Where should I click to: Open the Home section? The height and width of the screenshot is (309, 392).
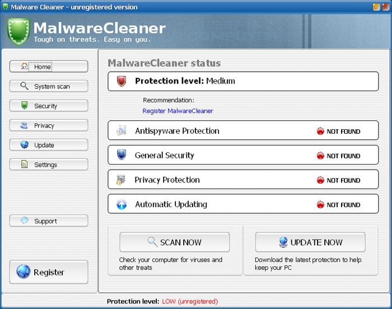tap(49, 67)
